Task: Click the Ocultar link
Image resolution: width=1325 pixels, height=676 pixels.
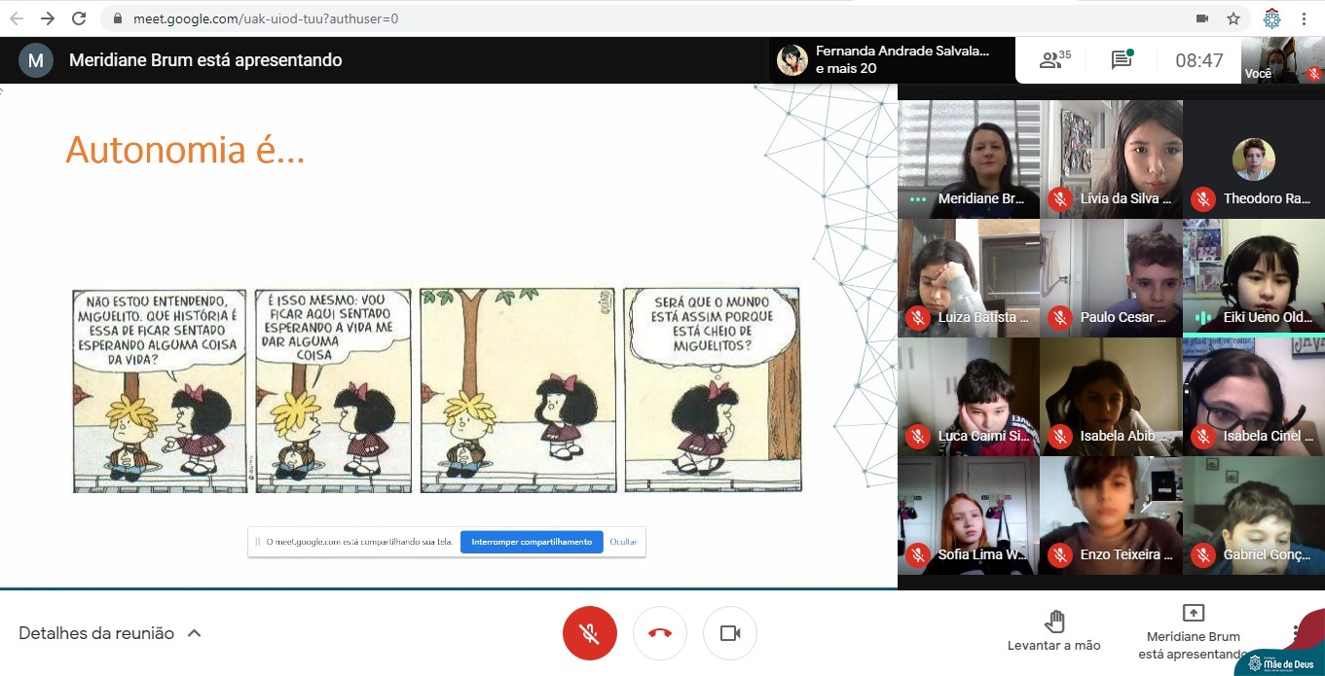Action: (x=623, y=542)
